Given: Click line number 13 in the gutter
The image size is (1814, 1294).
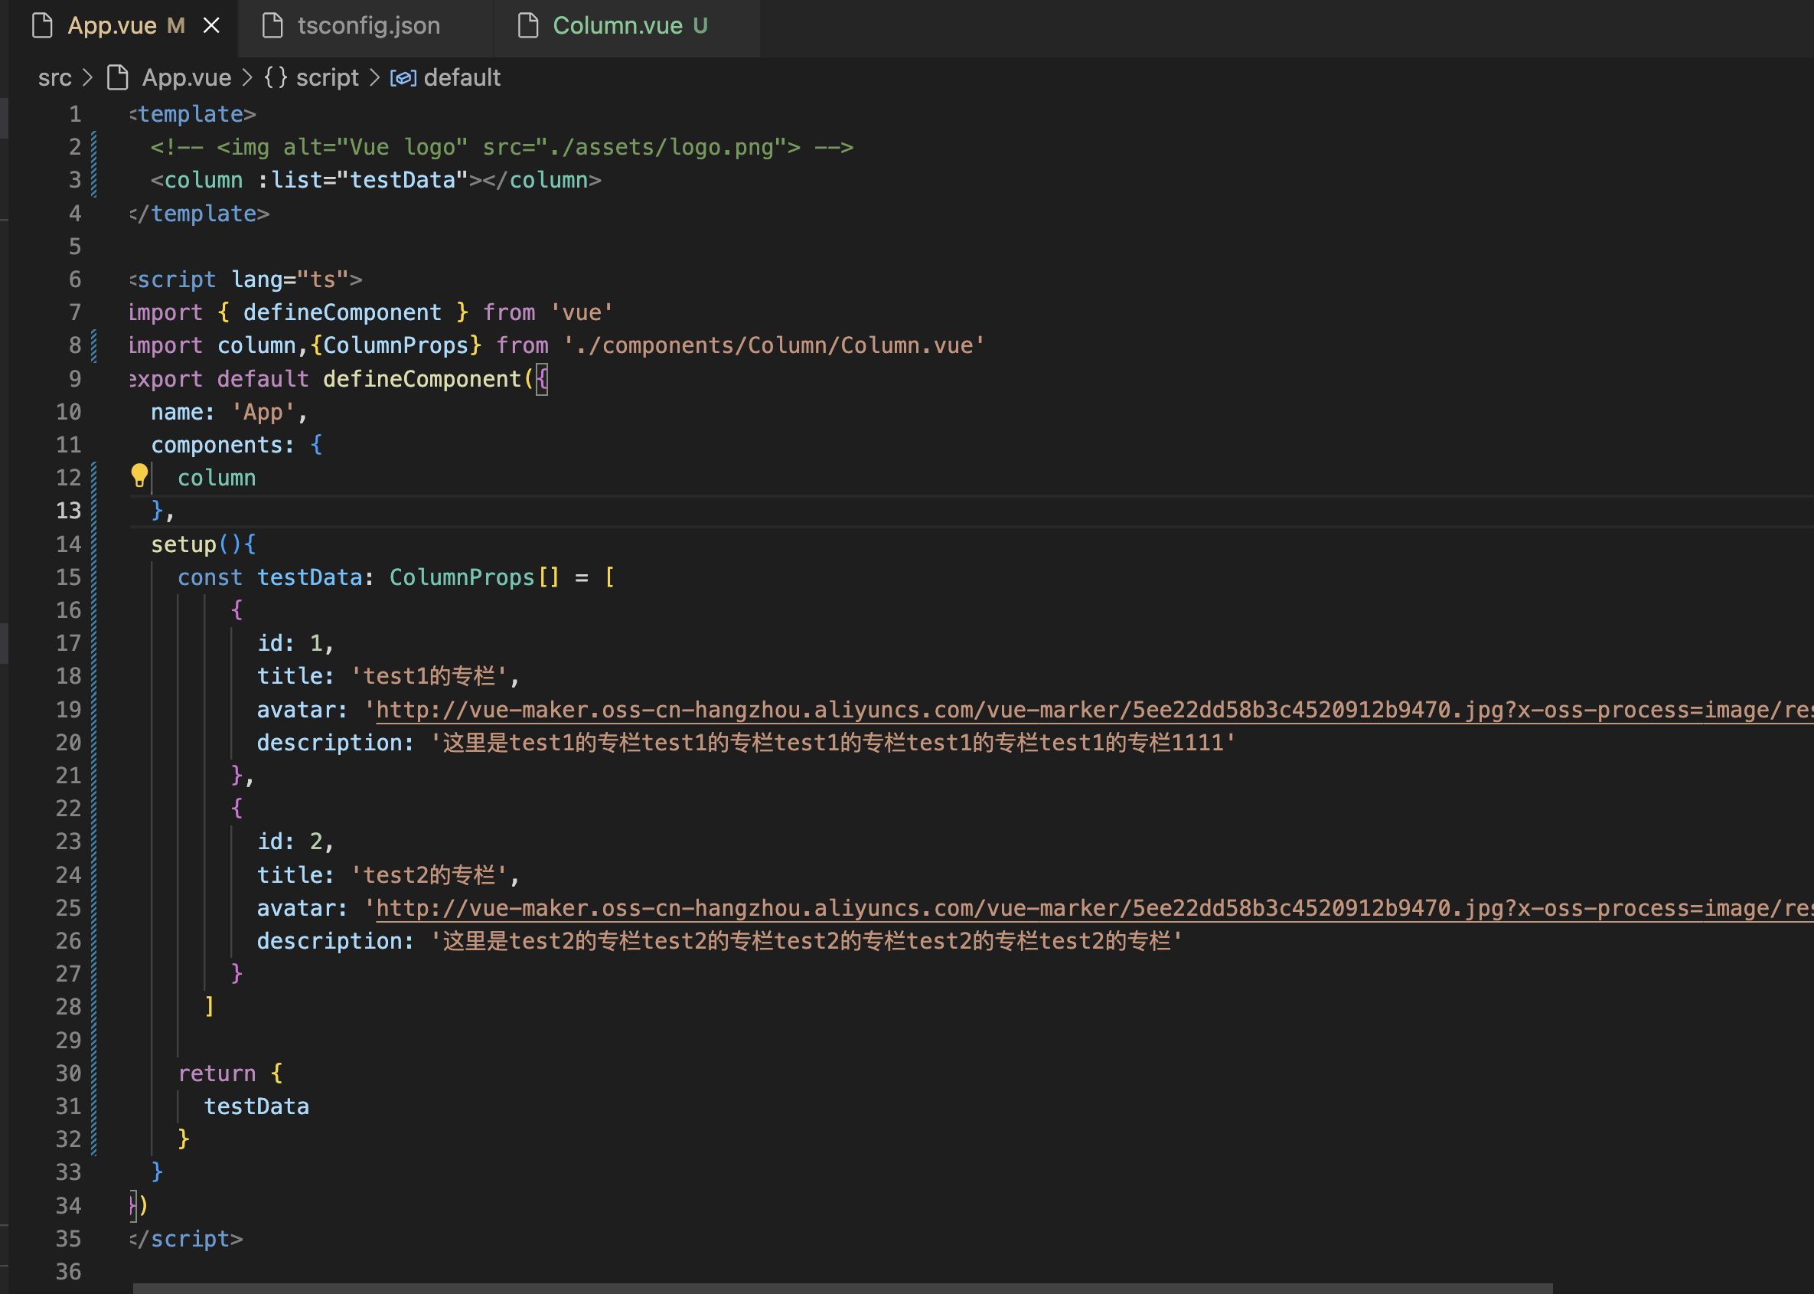Looking at the screenshot, I should pyautogui.click(x=68, y=511).
